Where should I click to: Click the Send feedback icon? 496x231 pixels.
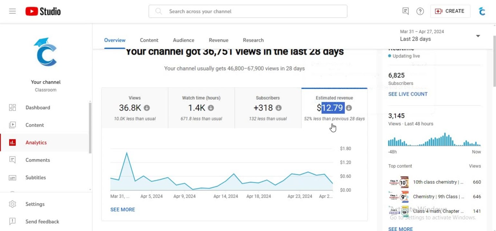click(x=12, y=221)
